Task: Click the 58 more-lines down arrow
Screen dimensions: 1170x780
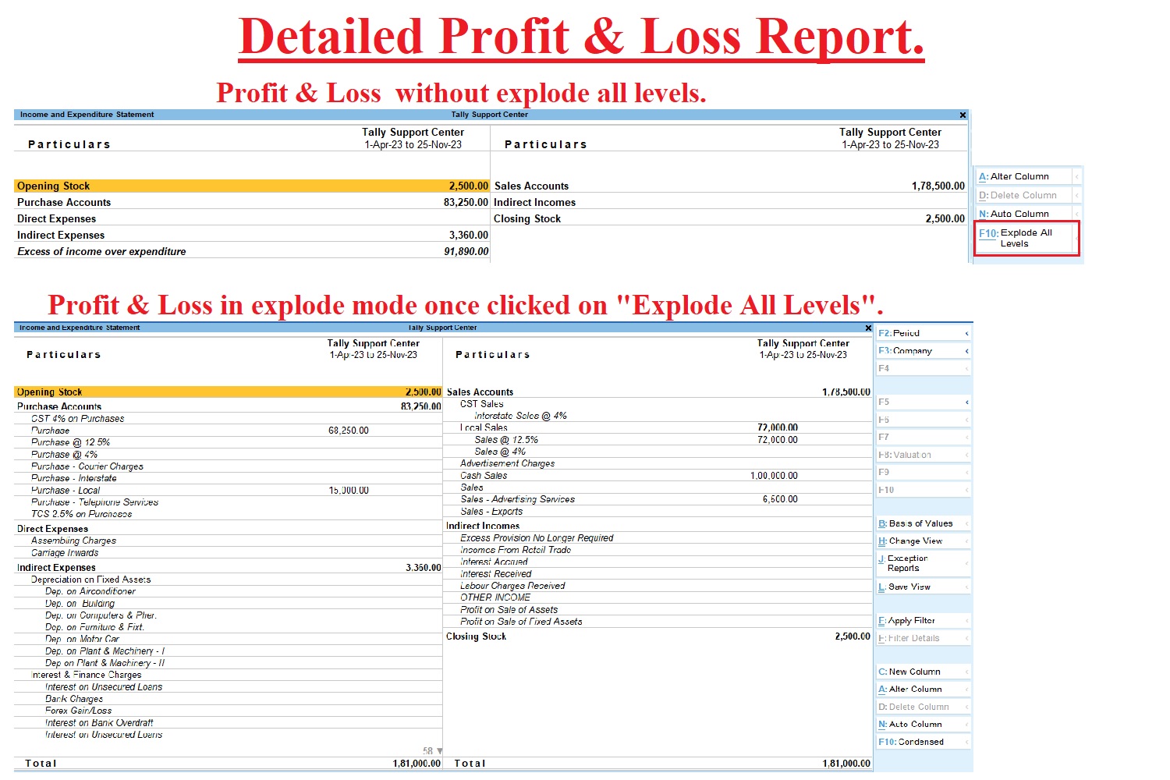Action: click(x=440, y=751)
